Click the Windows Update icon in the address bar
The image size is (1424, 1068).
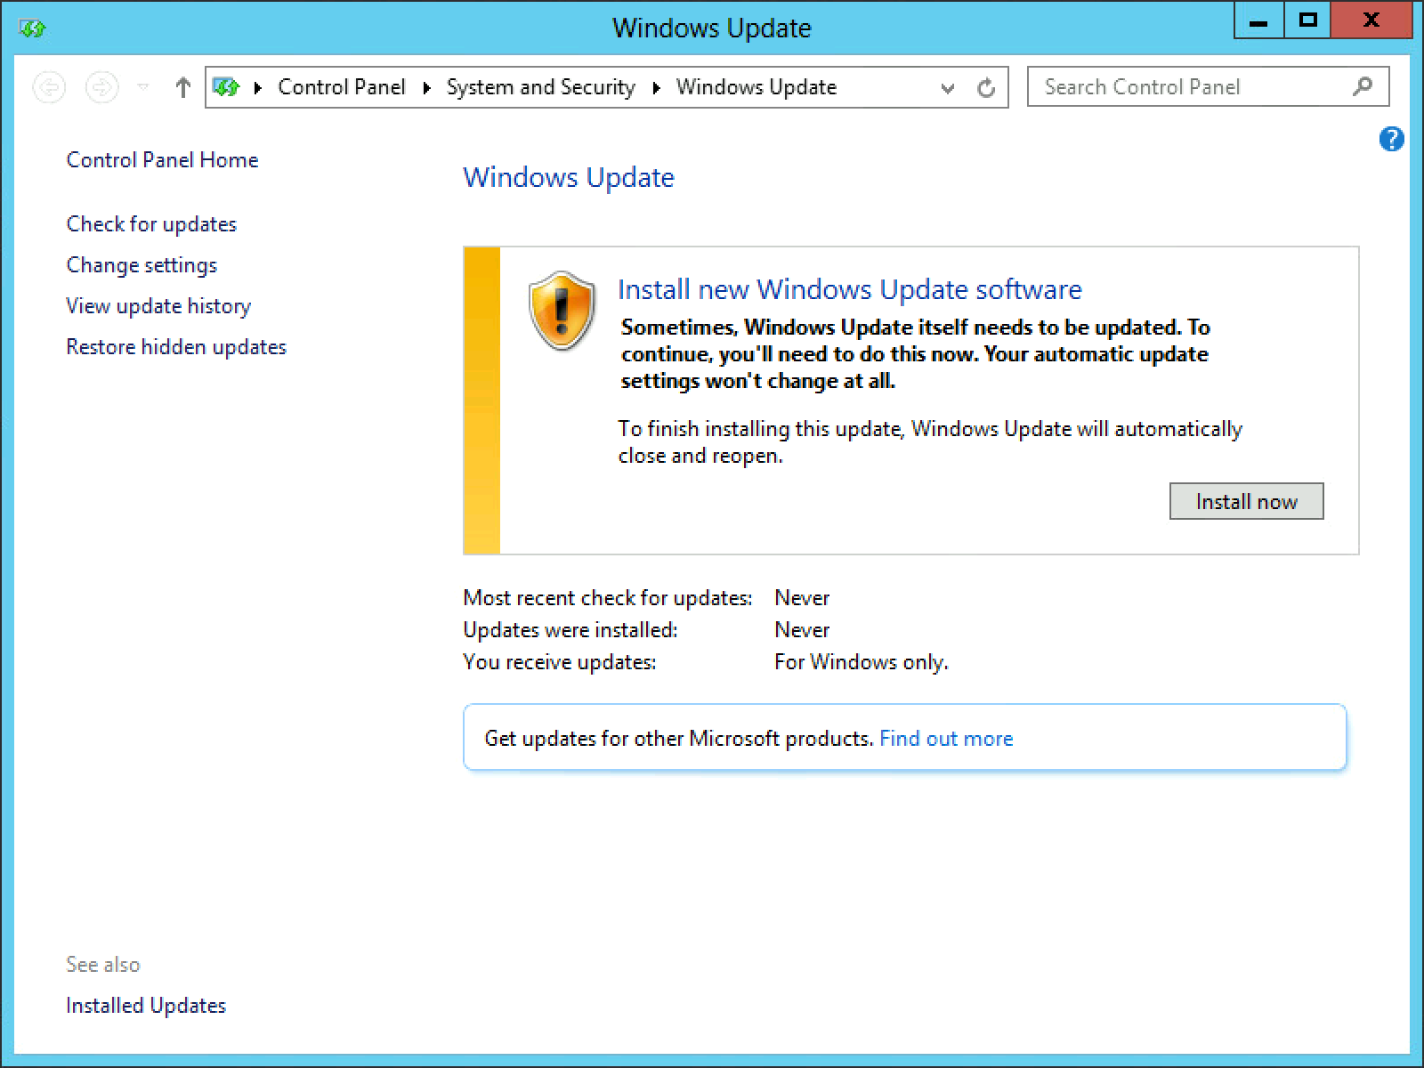click(226, 86)
